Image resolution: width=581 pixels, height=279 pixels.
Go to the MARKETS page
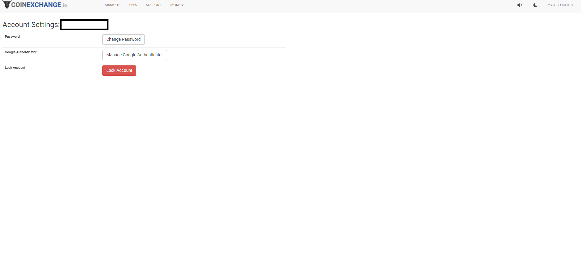click(x=112, y=5)
